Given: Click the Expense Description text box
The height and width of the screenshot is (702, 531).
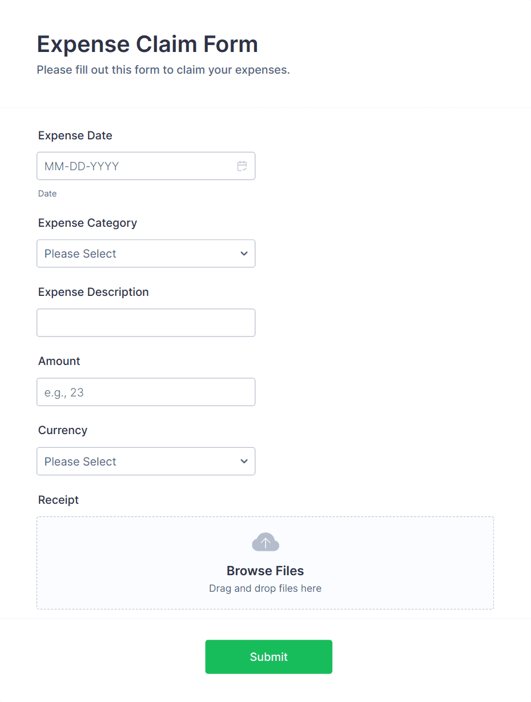Looking at the screenshot, I should [146, 323].
